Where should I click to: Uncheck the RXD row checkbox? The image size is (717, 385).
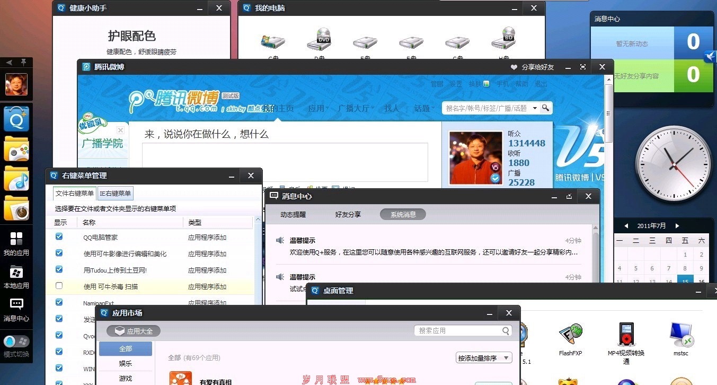click(x=59, y=352)
